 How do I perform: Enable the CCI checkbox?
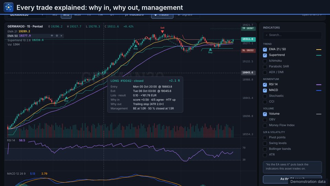(x=265, y=102)
